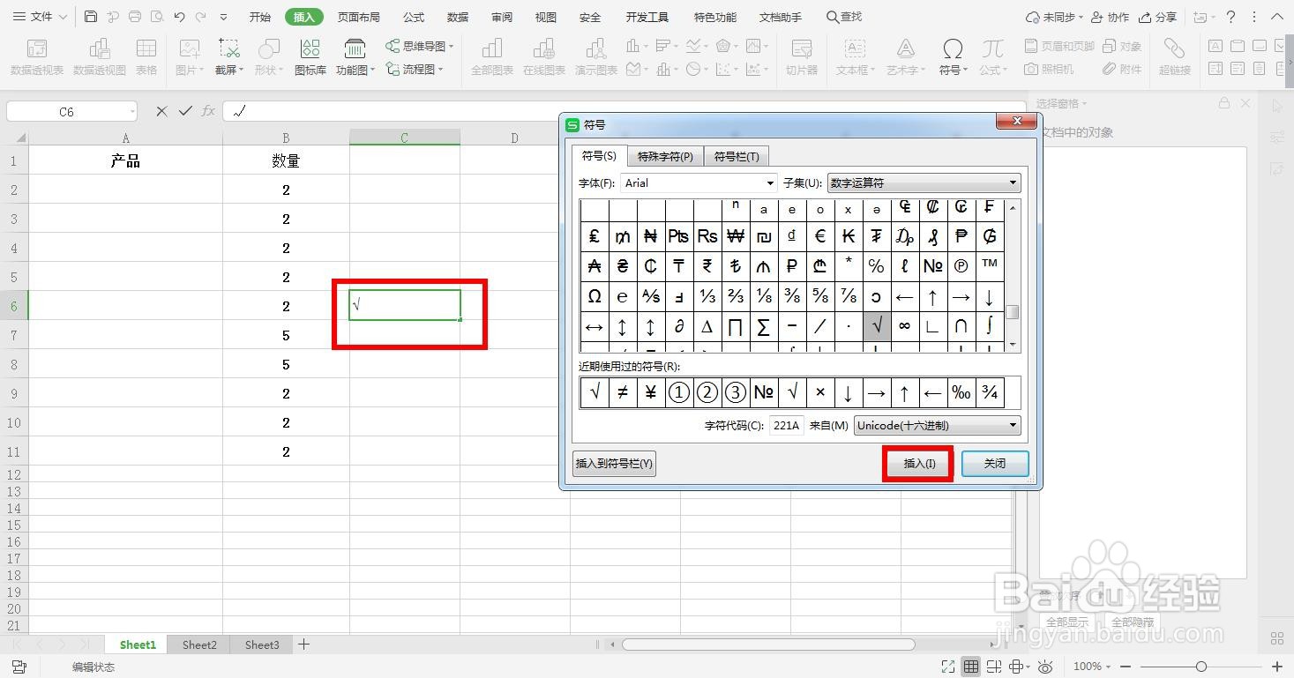Open the 字体 font dropdown showing Arial

pos(697,183)
